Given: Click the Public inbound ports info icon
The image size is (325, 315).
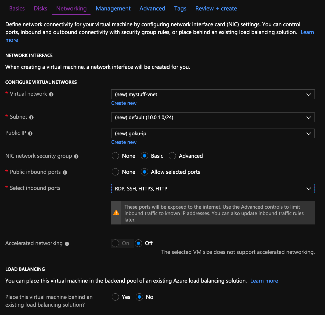Looking at the screenshot, I should 65,172.
